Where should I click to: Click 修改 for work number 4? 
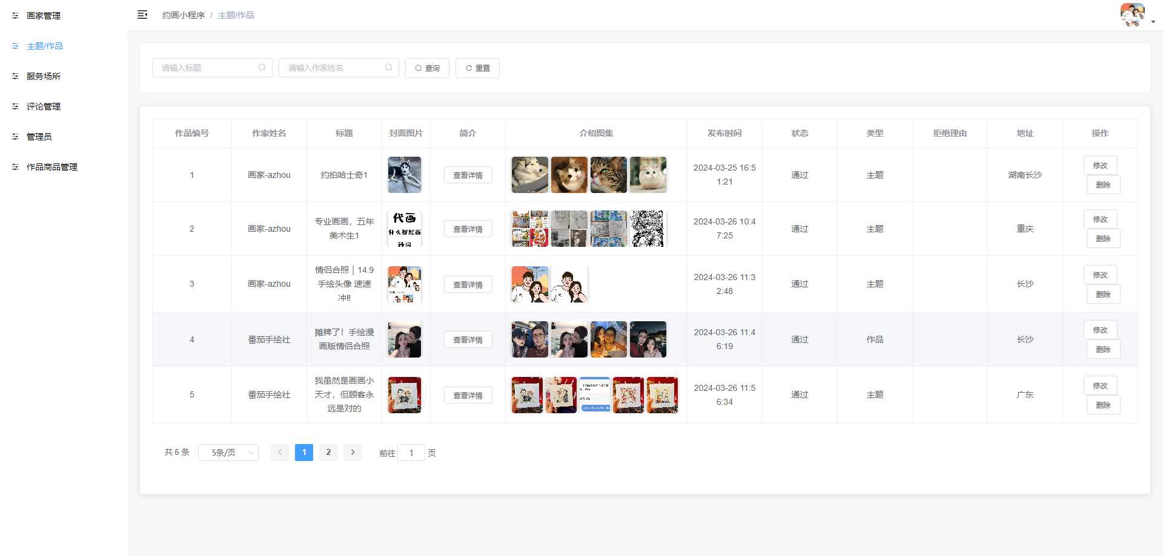pyautogui.click(x=1101, y=330)
